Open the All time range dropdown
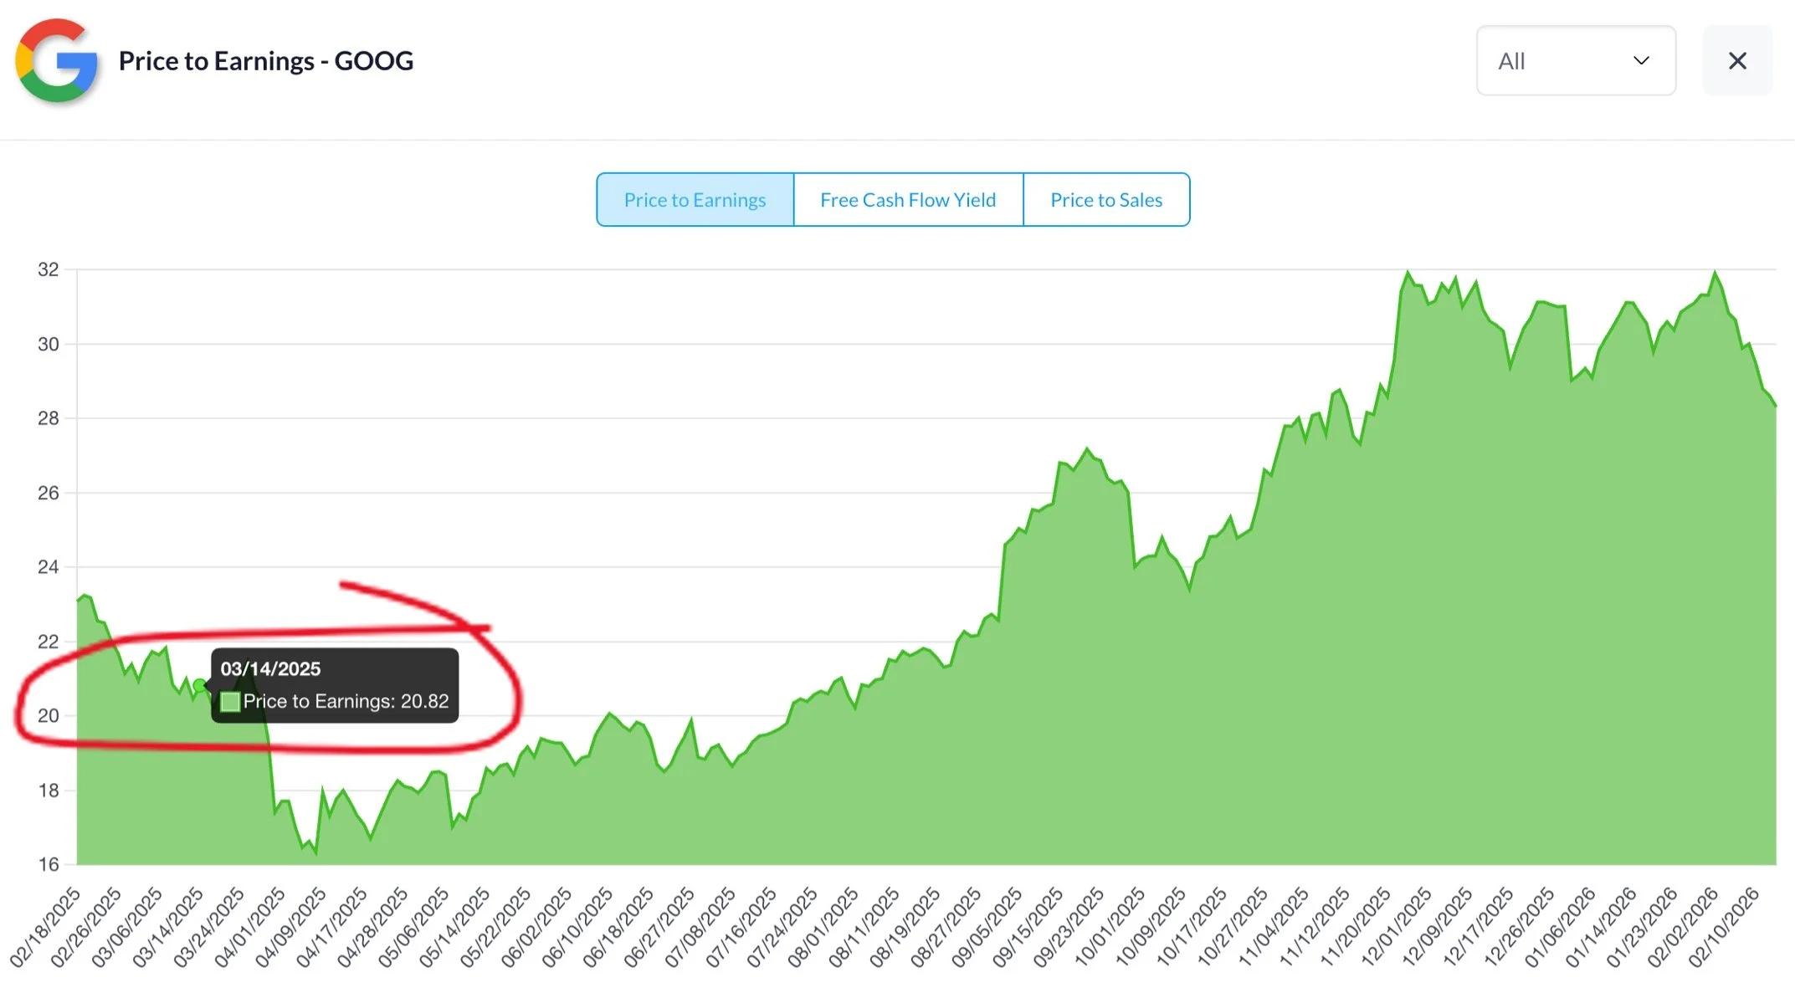The height and width of the screenshot is (993, 1795). [1575, 60]
